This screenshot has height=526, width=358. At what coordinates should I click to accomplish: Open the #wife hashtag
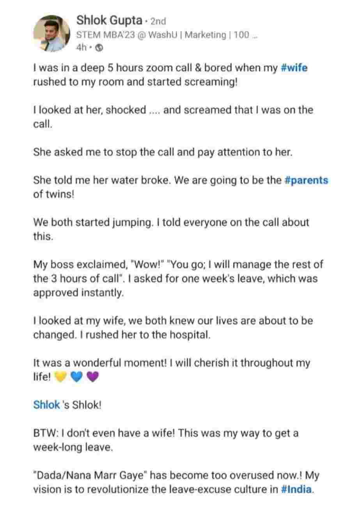tap(294, 68)
